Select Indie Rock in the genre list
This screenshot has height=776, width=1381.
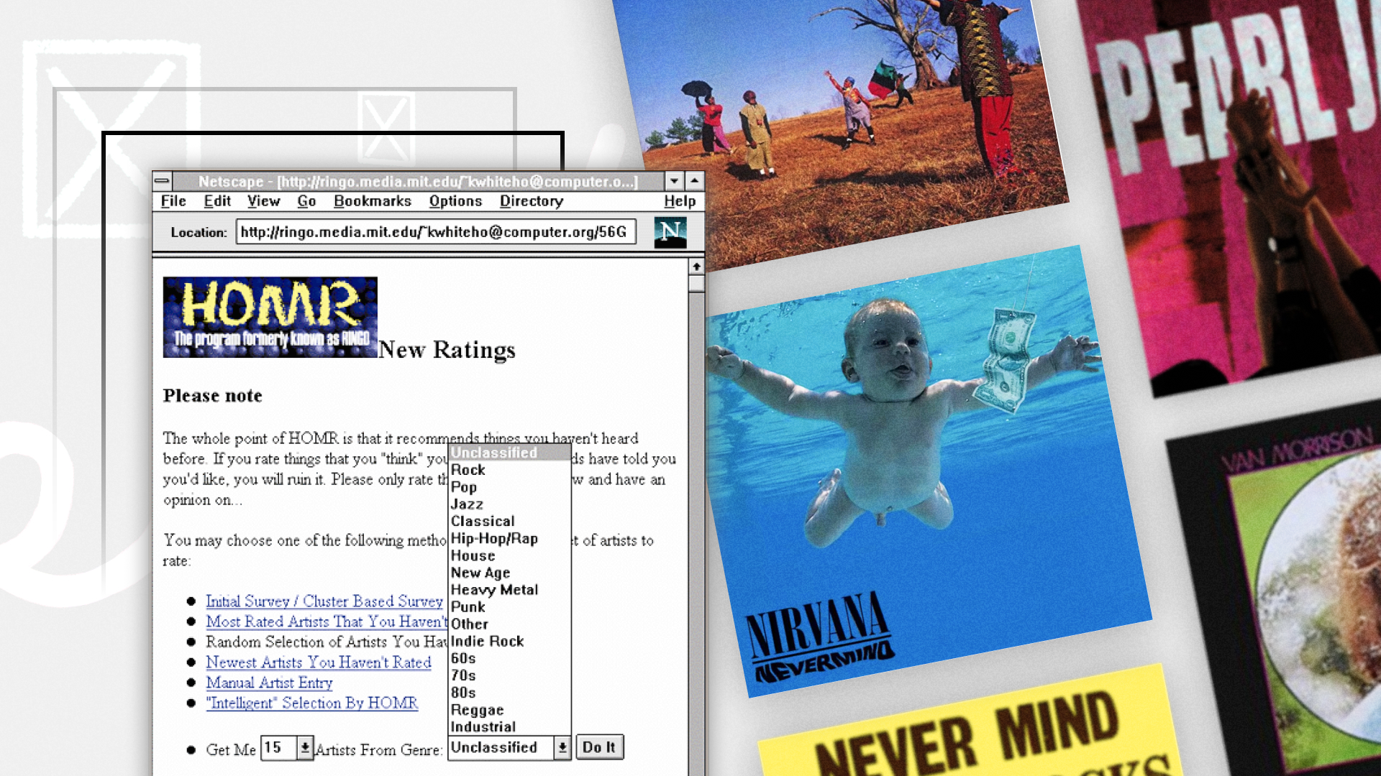pos(509,642)
